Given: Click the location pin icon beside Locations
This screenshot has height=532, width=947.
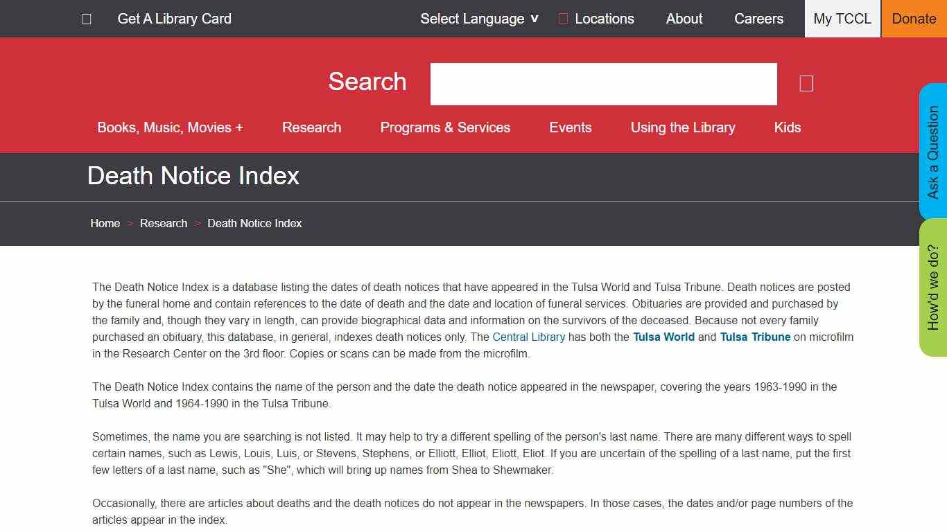Looking at the screenshot, I should [x=562, y=19].
